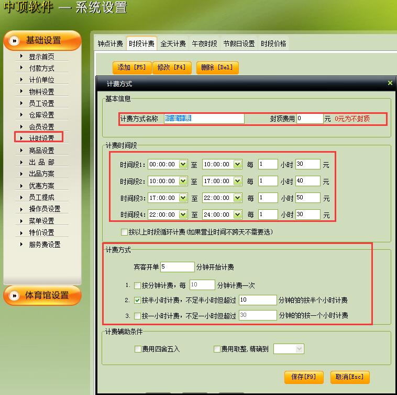Open 时间段4 end time dropdown
The height and width of the screenshot is (395, 397).
click(237, 215)
